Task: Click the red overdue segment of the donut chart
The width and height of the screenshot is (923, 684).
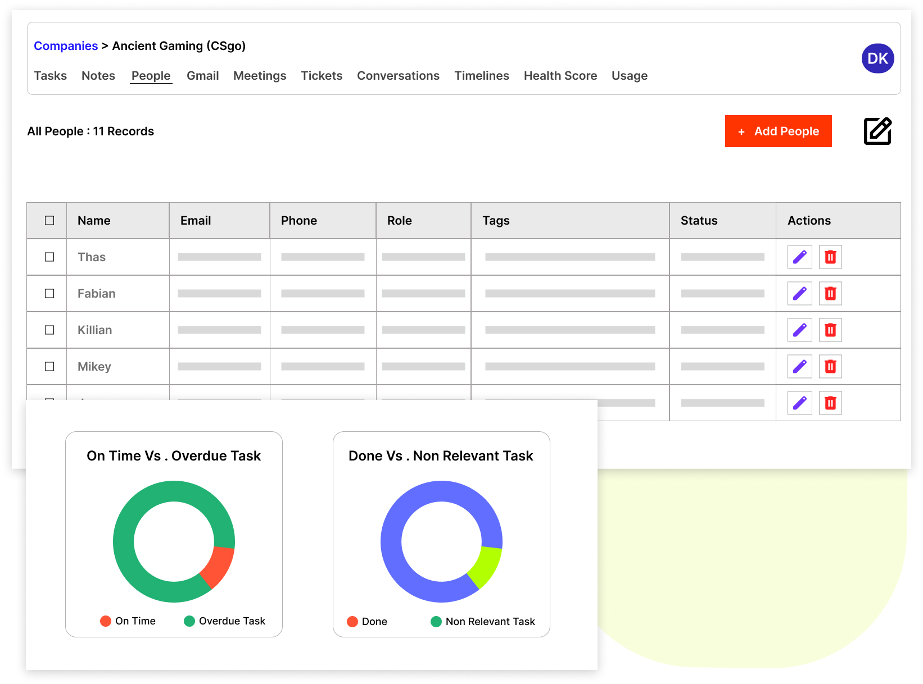Action: (219, 566)
